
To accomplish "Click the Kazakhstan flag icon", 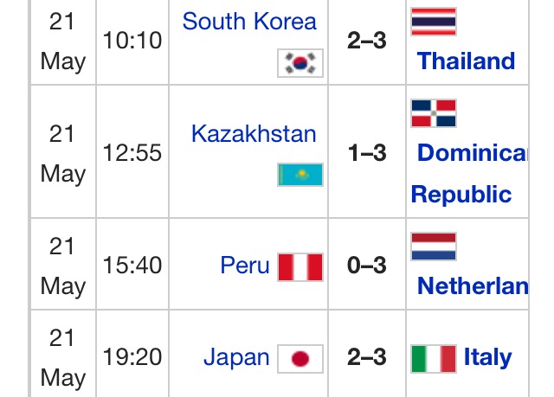I will [x=300, y=175].
